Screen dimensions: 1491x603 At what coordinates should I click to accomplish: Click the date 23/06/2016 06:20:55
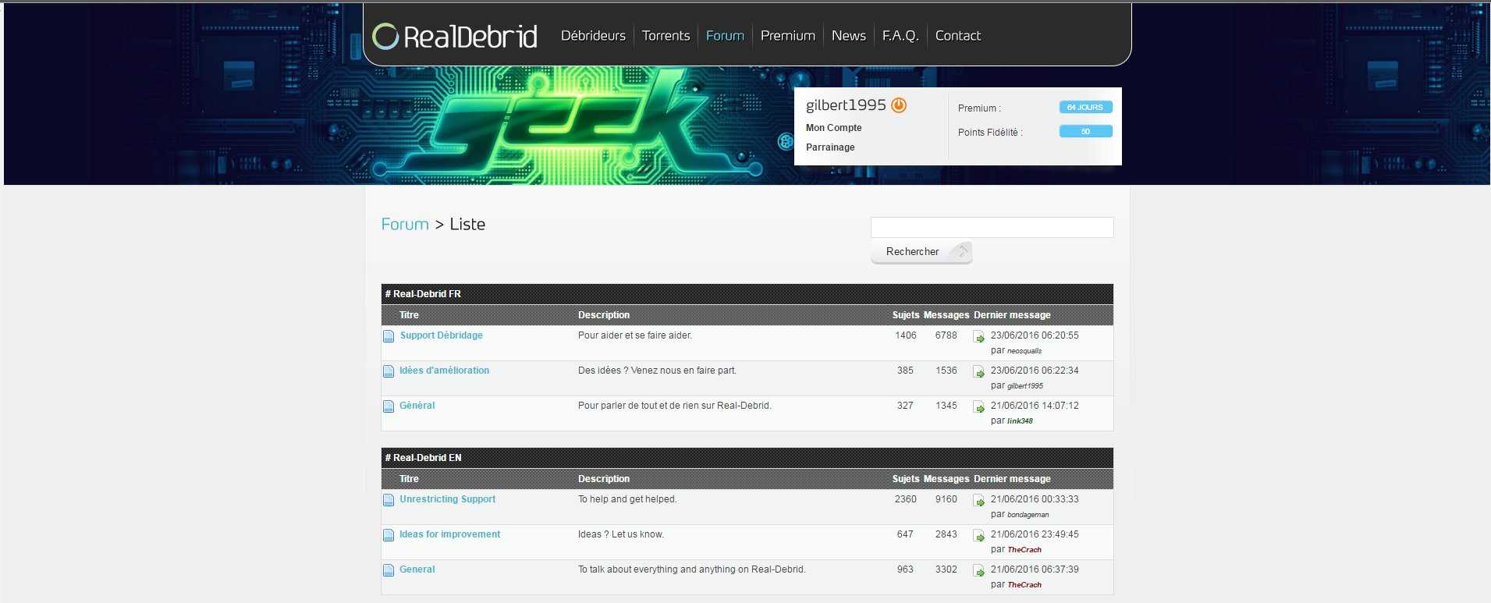click(1035, 335)
